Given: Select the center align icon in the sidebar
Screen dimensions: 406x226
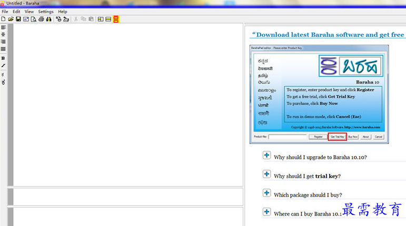Looking at the screenshot, I should click(3, 34).
